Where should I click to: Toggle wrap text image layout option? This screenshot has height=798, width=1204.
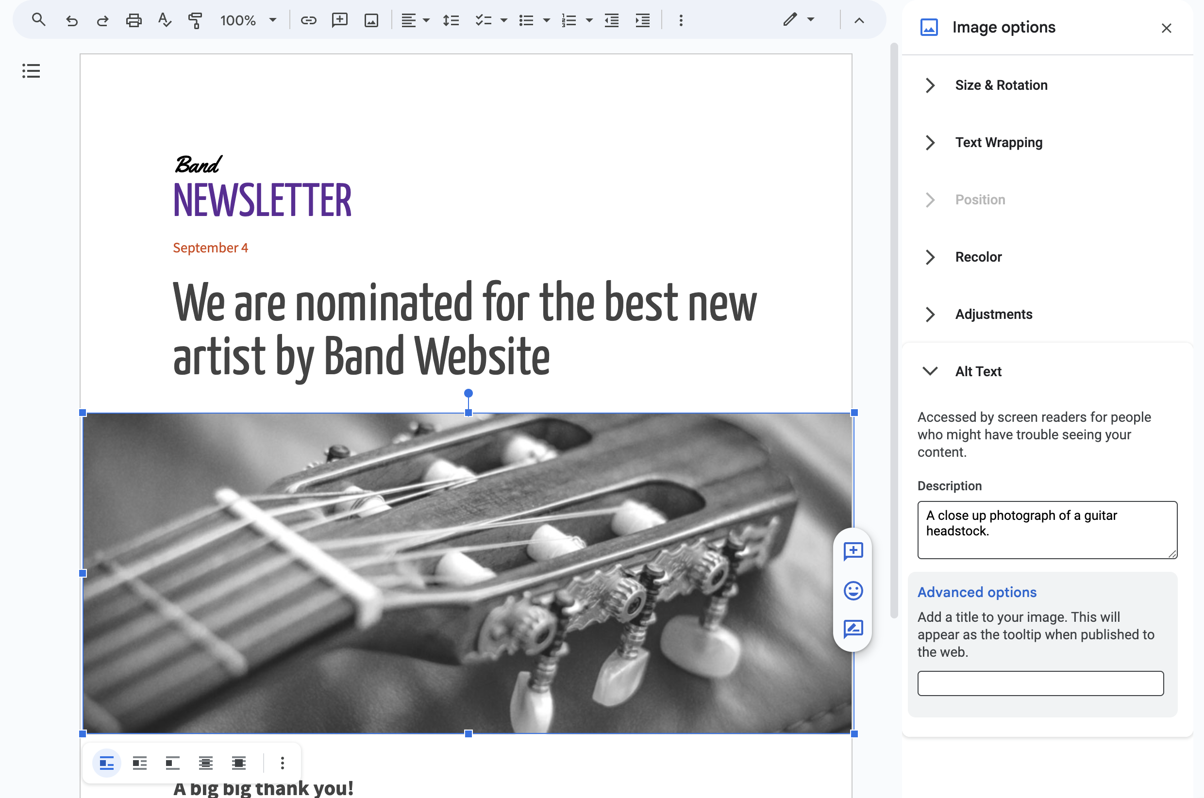point(141,763)
